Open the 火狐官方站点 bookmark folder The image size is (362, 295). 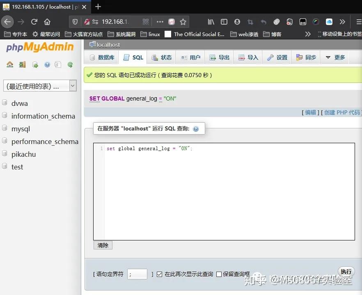[84, 34]
